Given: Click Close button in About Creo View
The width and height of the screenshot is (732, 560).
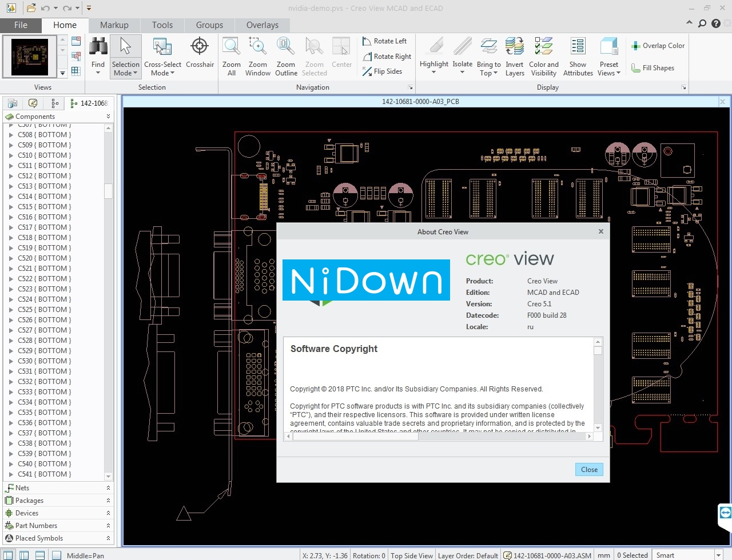Looking at the screenshot, I should tap(589, 470).
